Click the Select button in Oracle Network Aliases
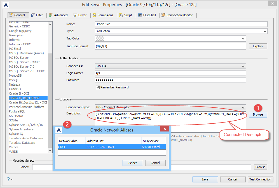This screenshot has width=279, height=188. (x=133, y=163)
